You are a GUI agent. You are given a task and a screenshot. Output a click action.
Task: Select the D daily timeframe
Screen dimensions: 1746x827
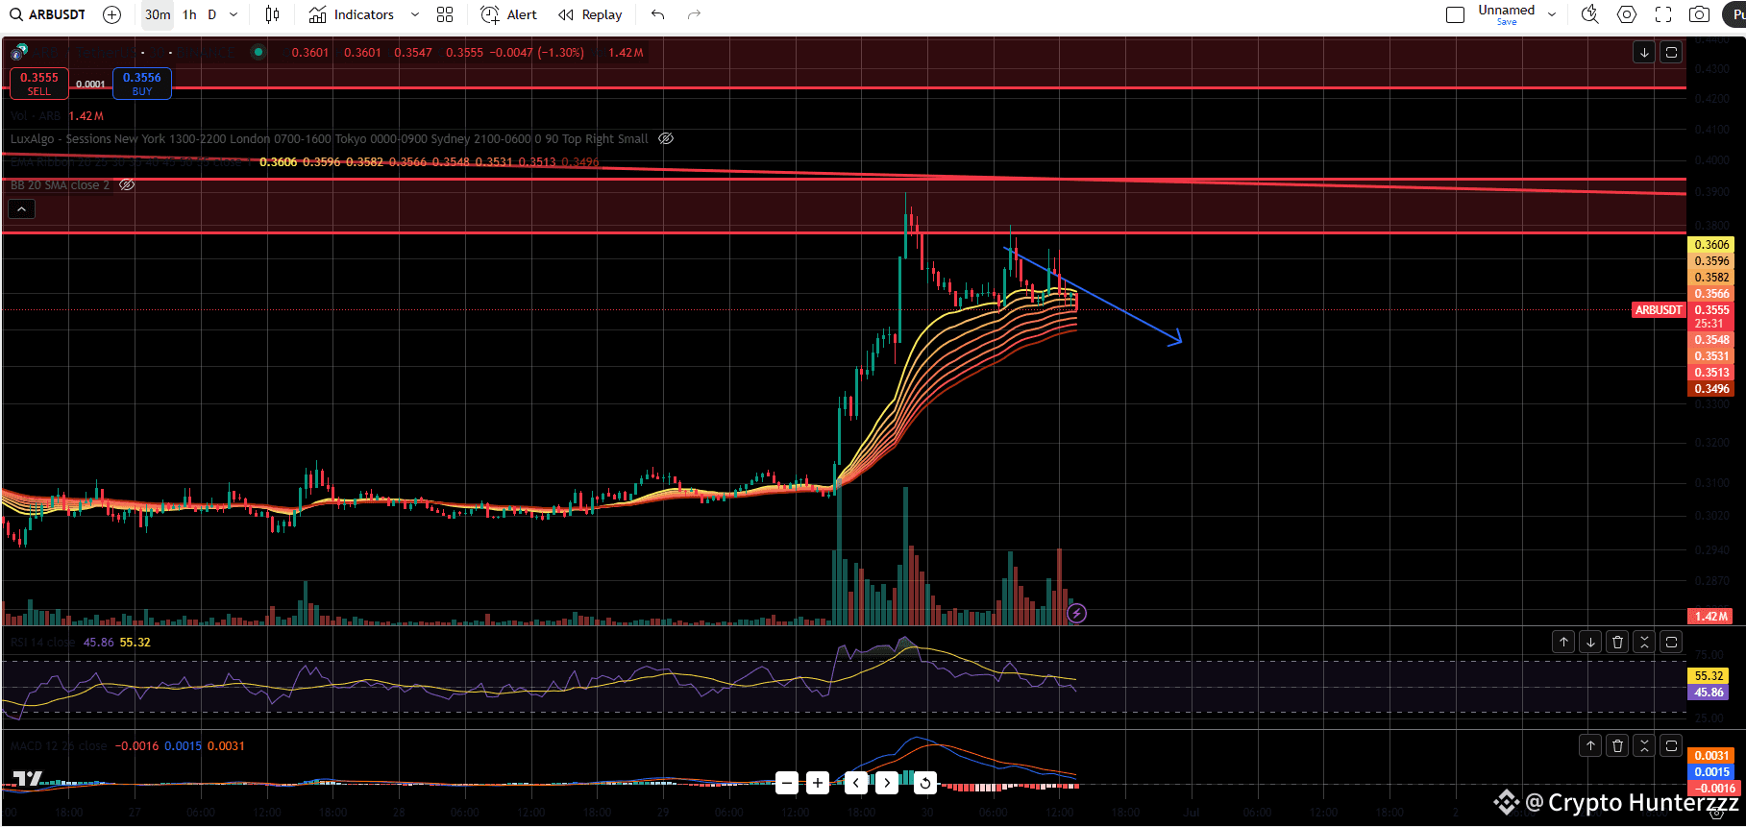[212, 14]
